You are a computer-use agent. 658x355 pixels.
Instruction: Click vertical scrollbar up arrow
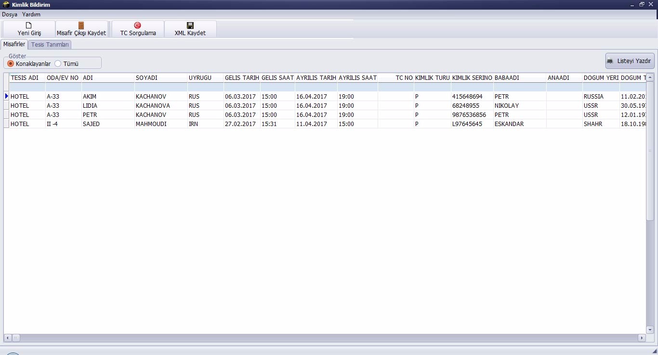649,77
